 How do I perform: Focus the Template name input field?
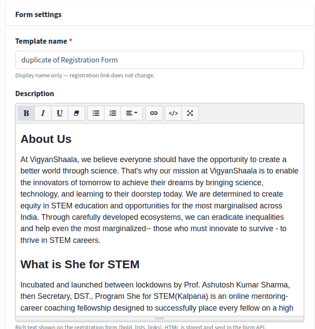(159, 60)
